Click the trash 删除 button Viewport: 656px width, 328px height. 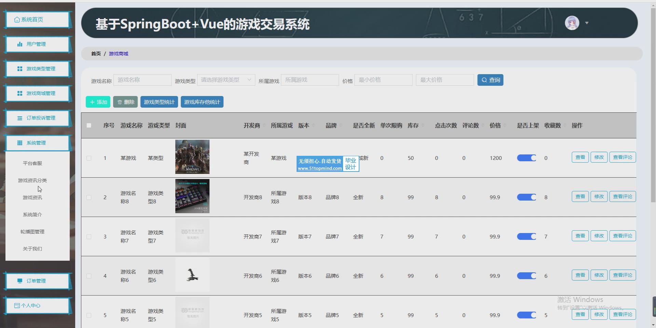pos(125,102)
